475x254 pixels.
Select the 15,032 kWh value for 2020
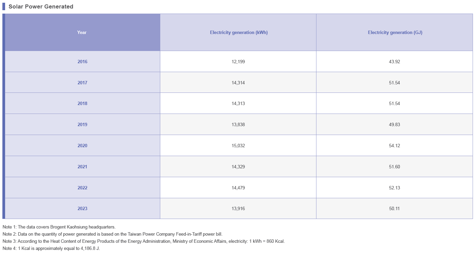[x=239, y=146]
